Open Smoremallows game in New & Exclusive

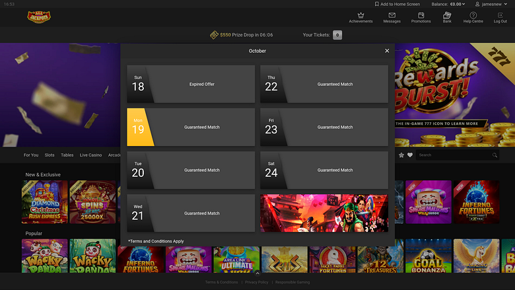429,202
